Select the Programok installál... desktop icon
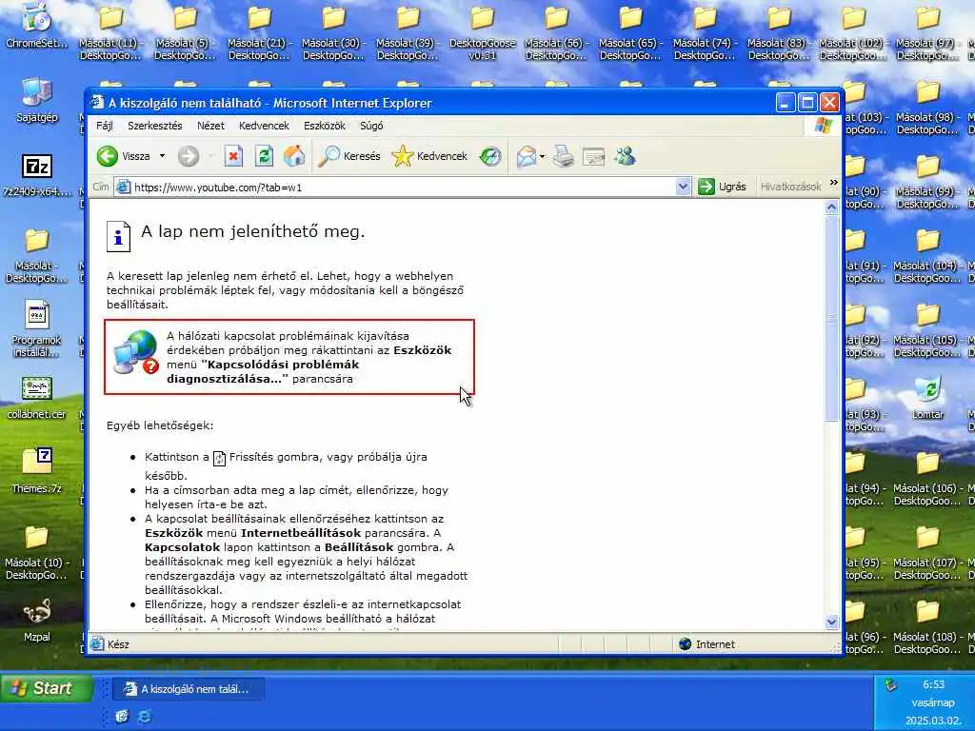 (36, 328)
